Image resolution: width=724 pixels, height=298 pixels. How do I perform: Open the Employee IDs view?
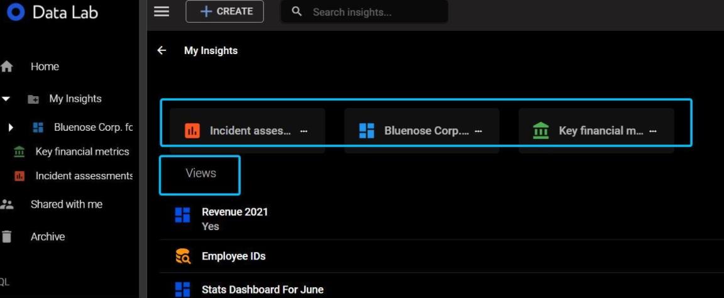pos(234,256)
